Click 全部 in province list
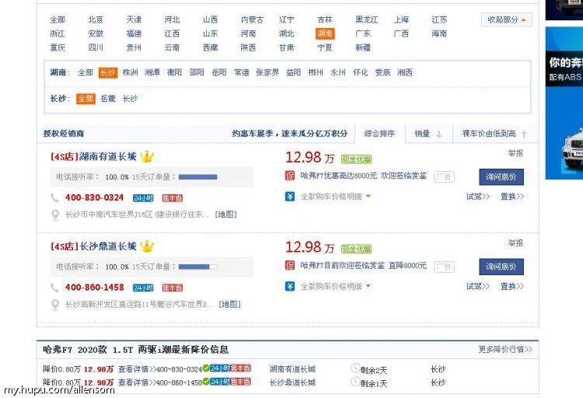583x398 pixels. pos(58,19)
